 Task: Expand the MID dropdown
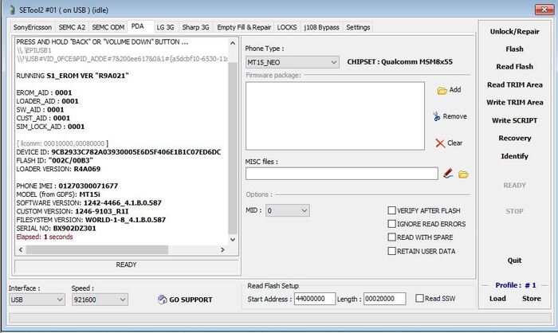[x=288, y=210]
